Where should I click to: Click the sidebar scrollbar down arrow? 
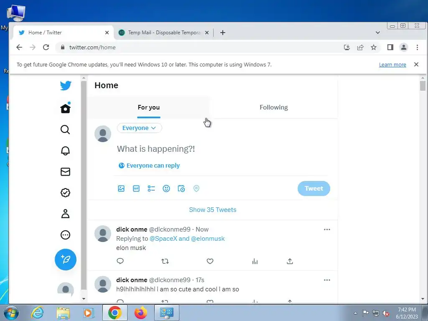pos(84,299)
